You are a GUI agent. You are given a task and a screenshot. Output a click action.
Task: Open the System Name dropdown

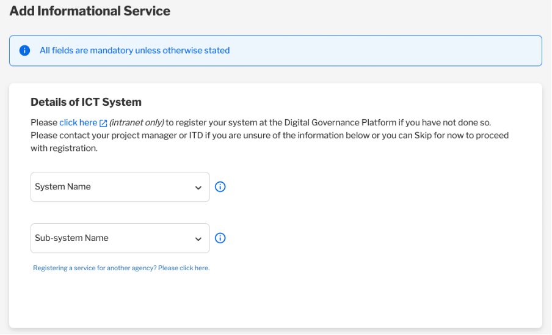click(120, 187)
